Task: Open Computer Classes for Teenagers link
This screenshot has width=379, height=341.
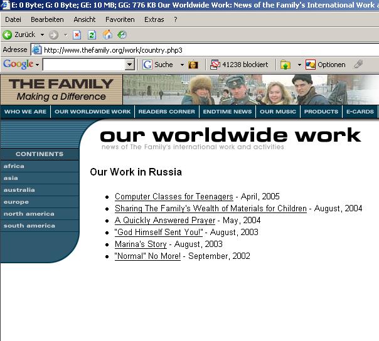Action: (174, 197)
